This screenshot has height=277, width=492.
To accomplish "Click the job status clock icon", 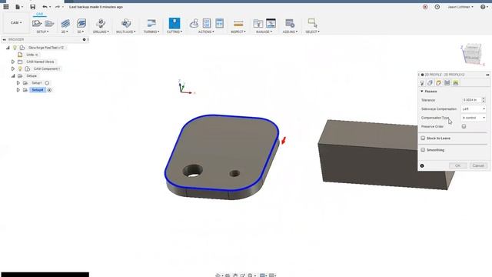I will (437, 7).
